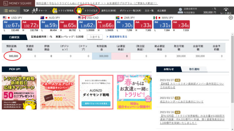
Task: Click the Money Square logo
Action: tap(18, 3)
